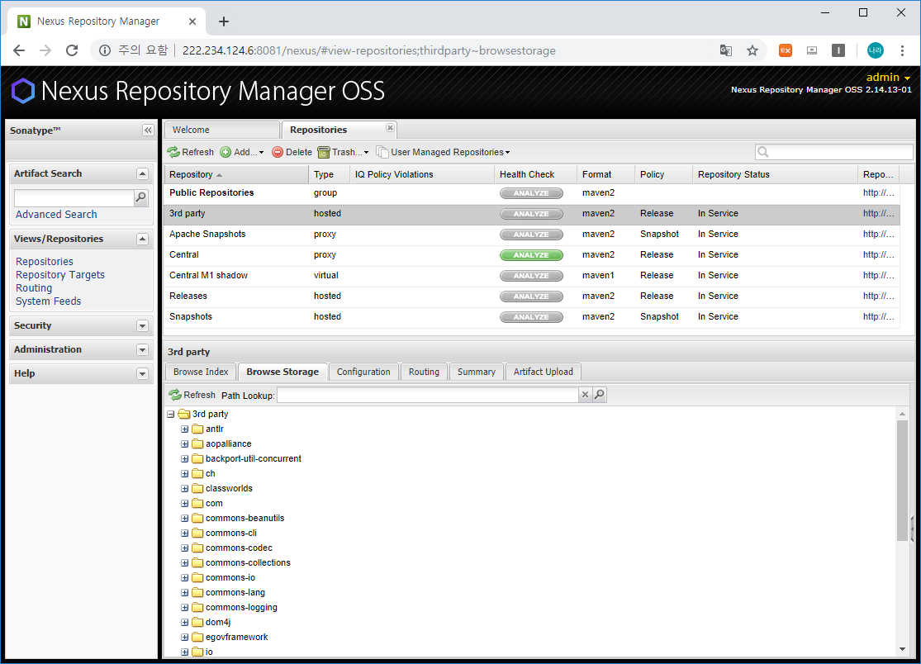Select the Central M1 shadow row
Screen dimensions: 921x664
(532, 275)
